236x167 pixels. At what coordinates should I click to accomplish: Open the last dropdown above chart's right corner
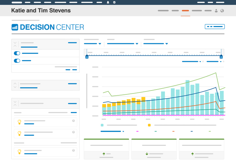coord(214,62)
